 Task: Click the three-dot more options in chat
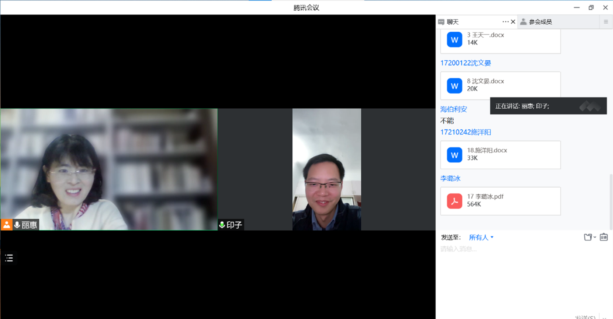[505, 22]
